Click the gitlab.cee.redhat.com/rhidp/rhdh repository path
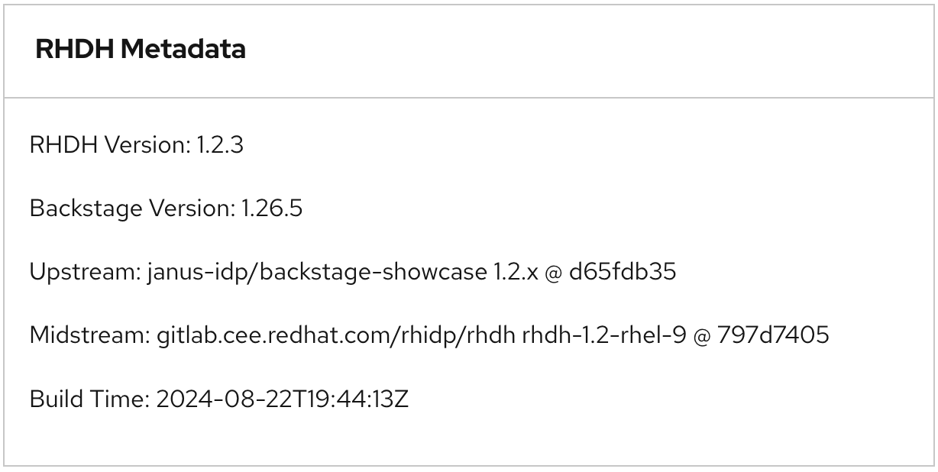938x472 pixels. click(x=336, y=335)
